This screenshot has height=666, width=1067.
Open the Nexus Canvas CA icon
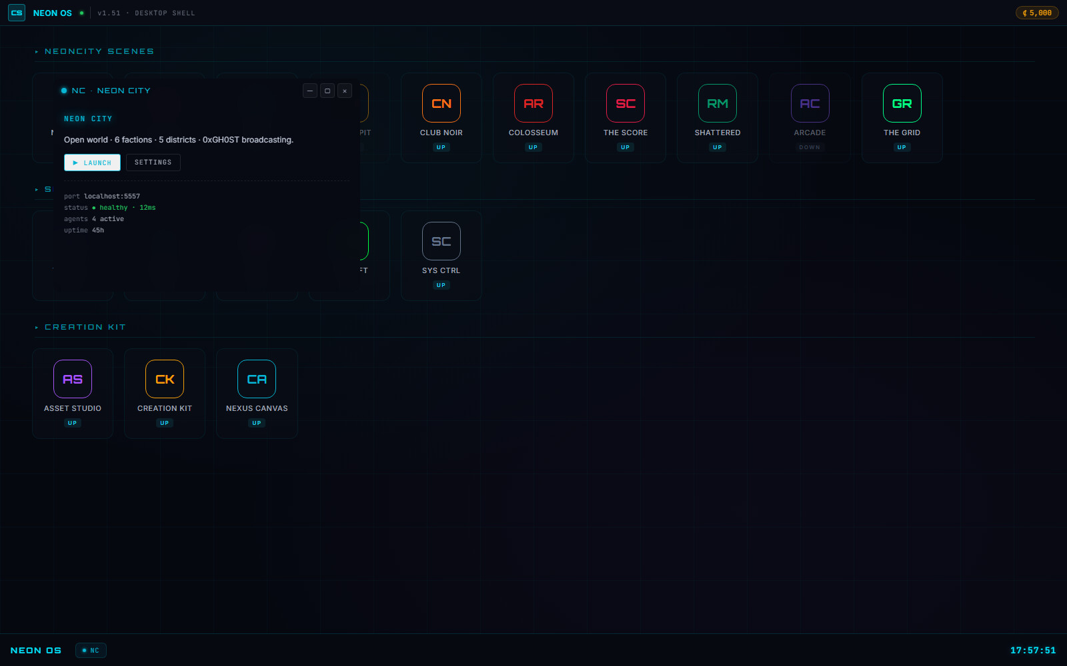coord(257,379)
